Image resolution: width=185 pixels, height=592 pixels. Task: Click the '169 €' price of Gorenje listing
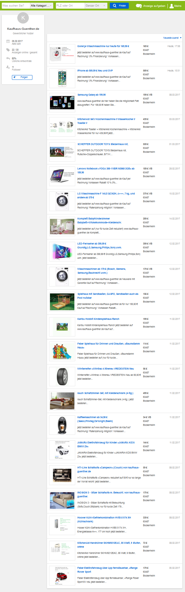click(145, 46)
